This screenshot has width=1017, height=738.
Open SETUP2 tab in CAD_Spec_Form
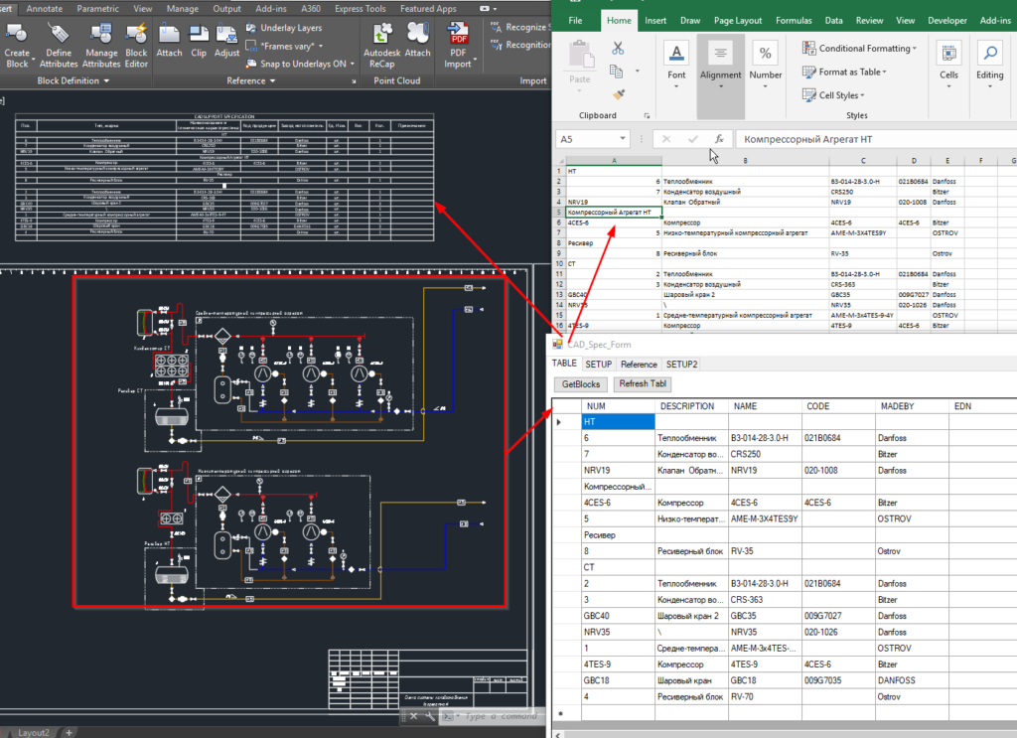click(x=681, y=365)
